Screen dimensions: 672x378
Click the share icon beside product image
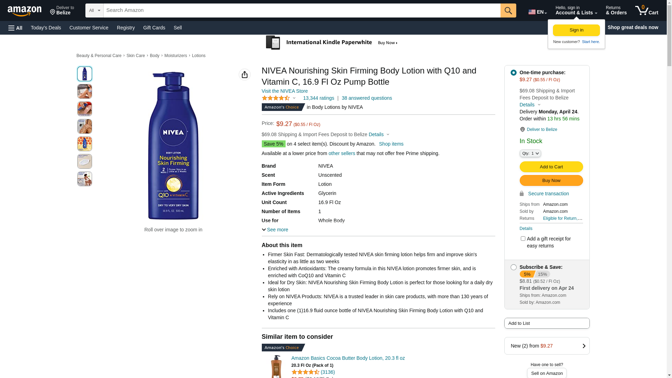[244, 75]
